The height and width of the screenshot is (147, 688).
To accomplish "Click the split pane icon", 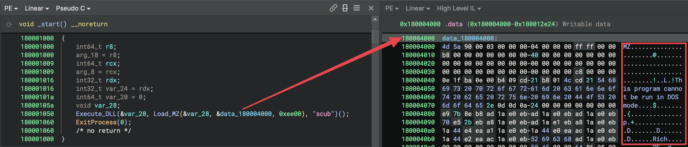I will (345, 8).
